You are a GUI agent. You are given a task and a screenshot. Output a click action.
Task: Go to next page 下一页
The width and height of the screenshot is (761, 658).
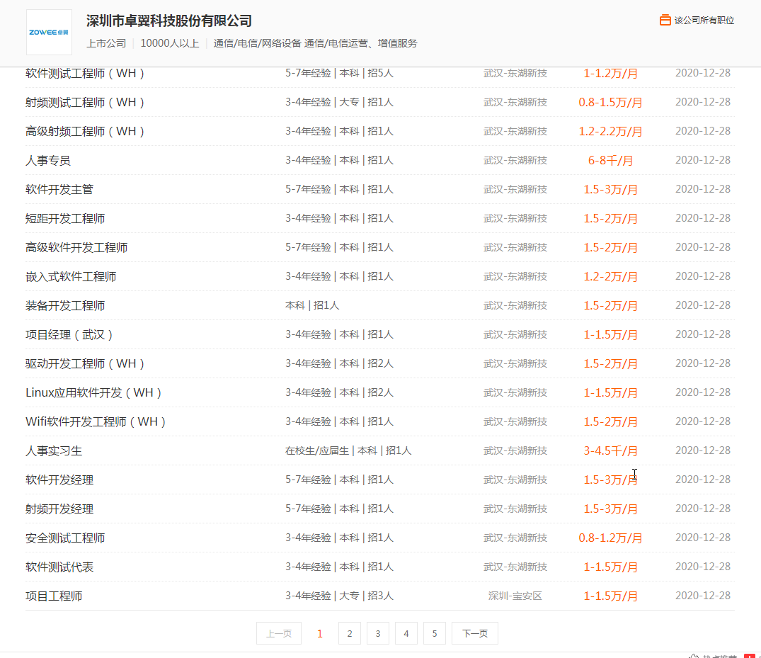pos(475,633)
